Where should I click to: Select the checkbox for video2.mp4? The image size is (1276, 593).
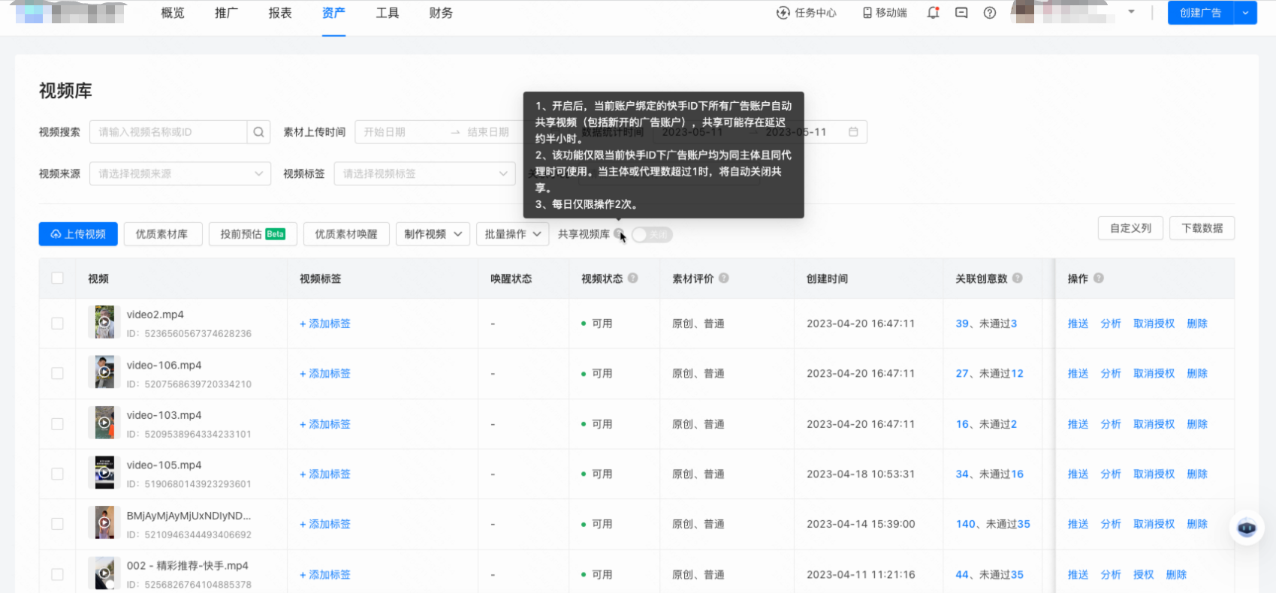pyautogui.click(x=58, y=324)
